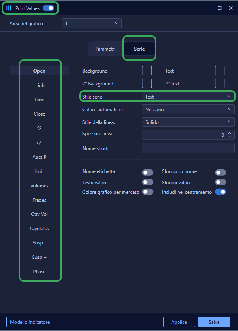Viewport: 238px width, 331px height.
Task: Open the Colore automatico dropdown
Action: (x=188, y=109)
